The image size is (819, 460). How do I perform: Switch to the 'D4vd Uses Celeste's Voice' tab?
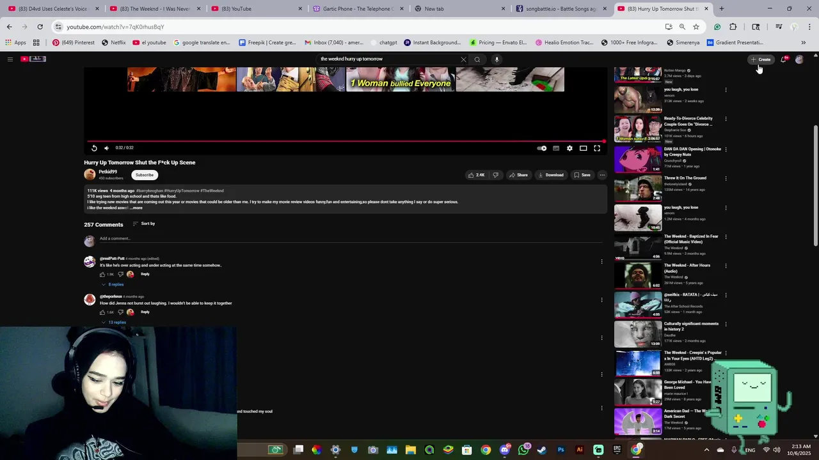(x=54, y=9)
